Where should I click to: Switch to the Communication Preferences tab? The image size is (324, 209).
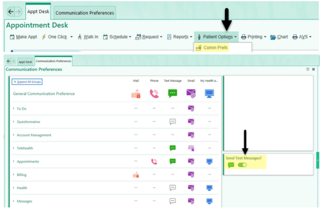(84, 13)
